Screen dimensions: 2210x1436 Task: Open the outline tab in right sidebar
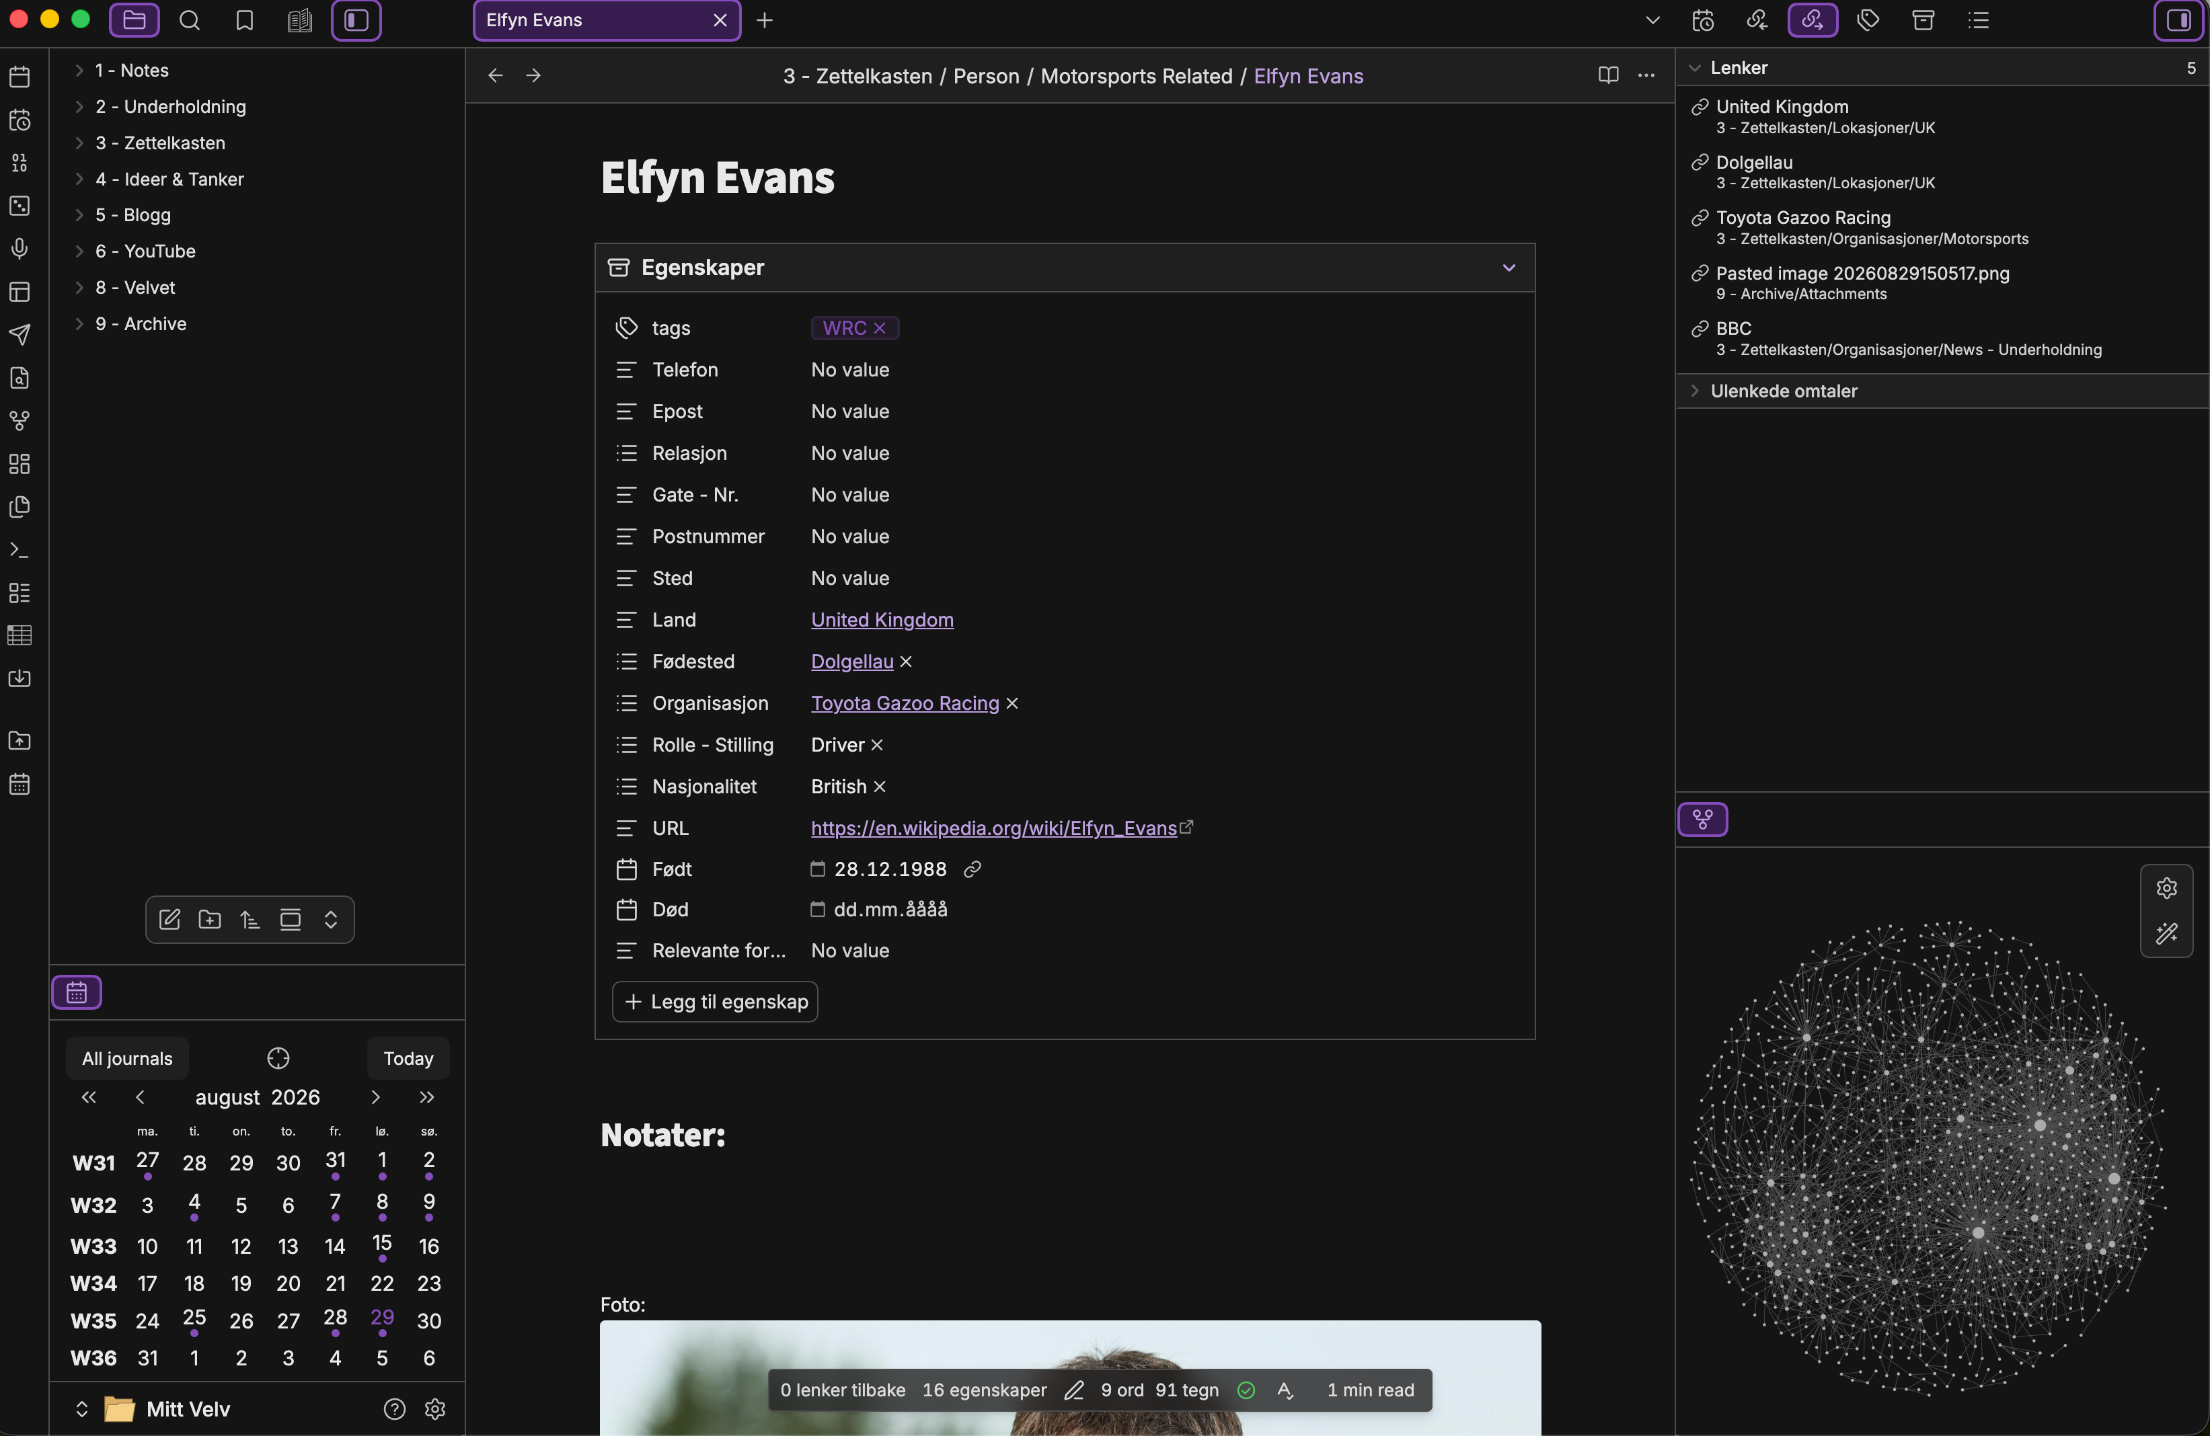click(x=1979, y=20)
